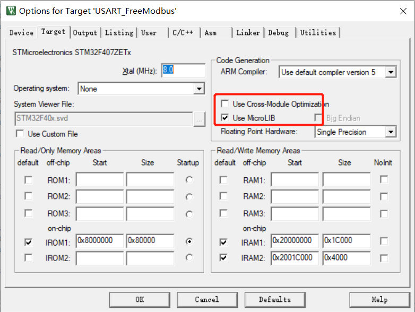Open the Utilities tab

(x=318, y=33)
